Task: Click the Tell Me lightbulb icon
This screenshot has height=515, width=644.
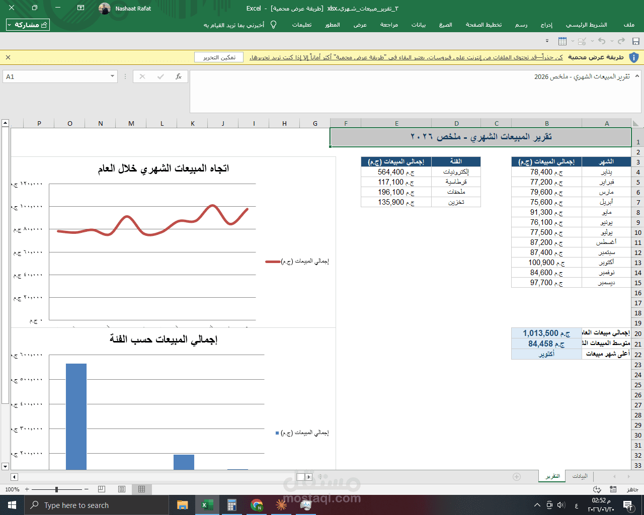Action: (273, 25)
